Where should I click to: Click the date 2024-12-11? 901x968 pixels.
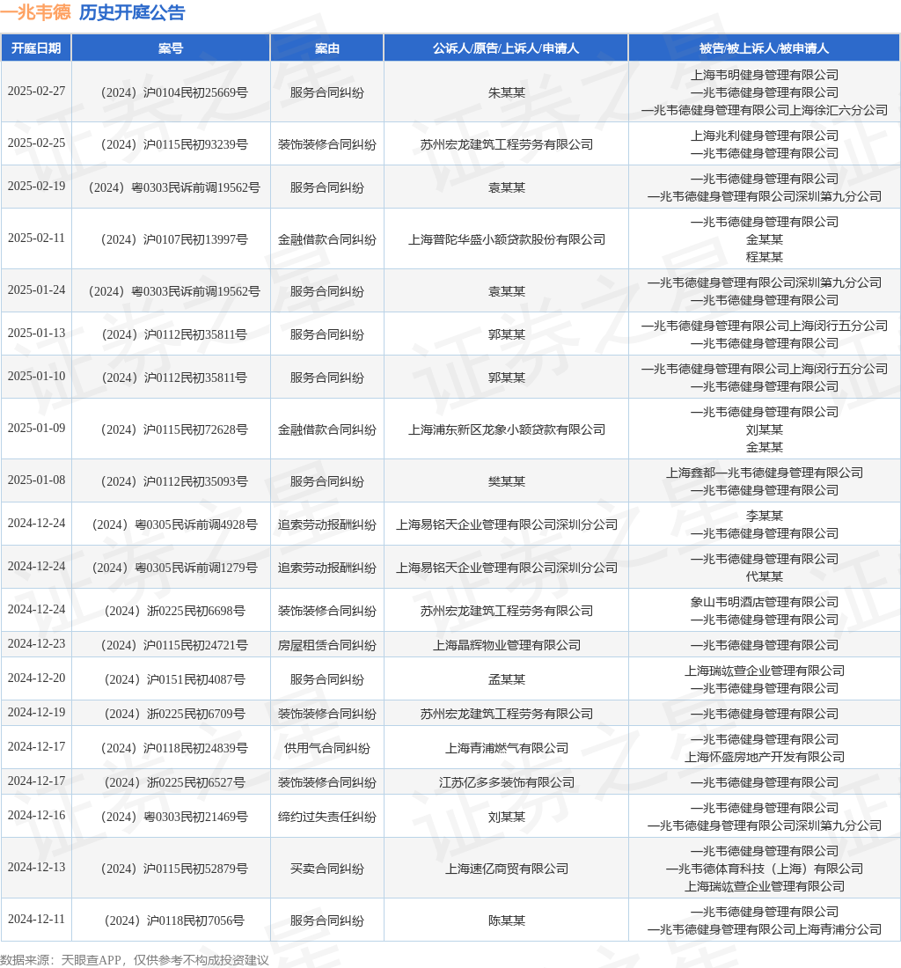36,919
